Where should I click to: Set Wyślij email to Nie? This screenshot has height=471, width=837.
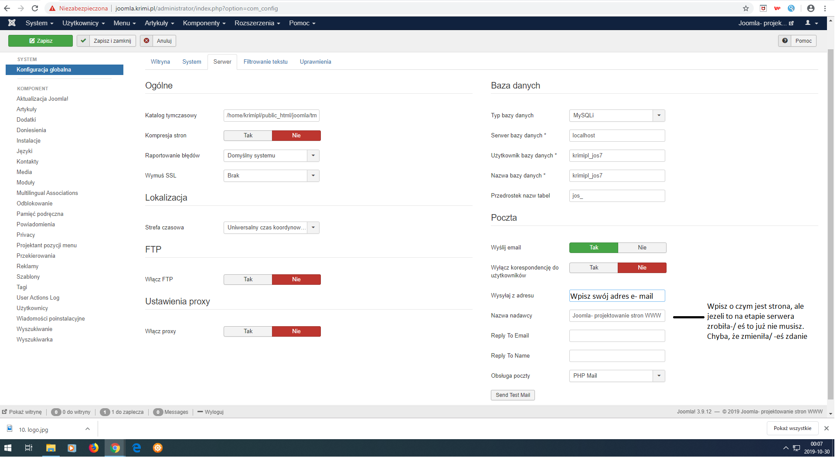642,248
